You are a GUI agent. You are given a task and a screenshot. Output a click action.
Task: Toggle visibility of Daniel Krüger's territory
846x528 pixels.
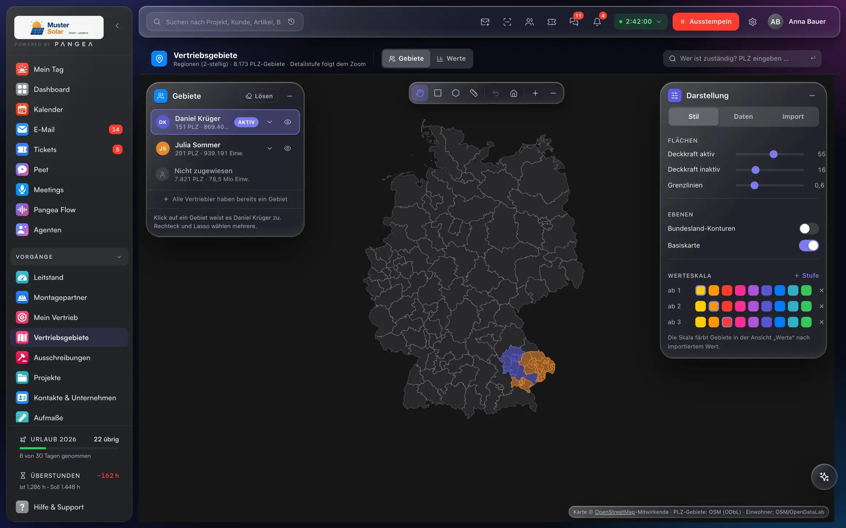click(x=287, y=122)
